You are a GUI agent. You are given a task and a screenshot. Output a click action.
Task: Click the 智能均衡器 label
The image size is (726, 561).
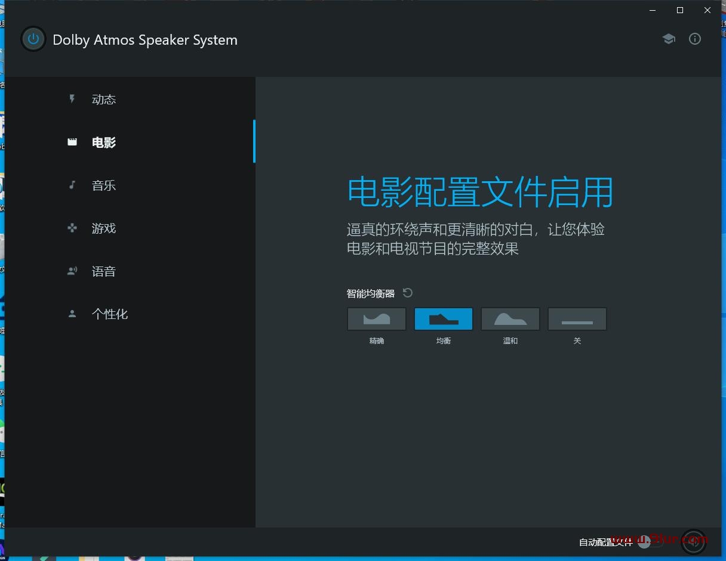(371, 293)
